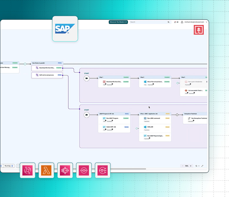Image resolution: width=229 pixels, height=197 pixels.
Task: Click the AWS Lambda icon tile
Action: 46,170
